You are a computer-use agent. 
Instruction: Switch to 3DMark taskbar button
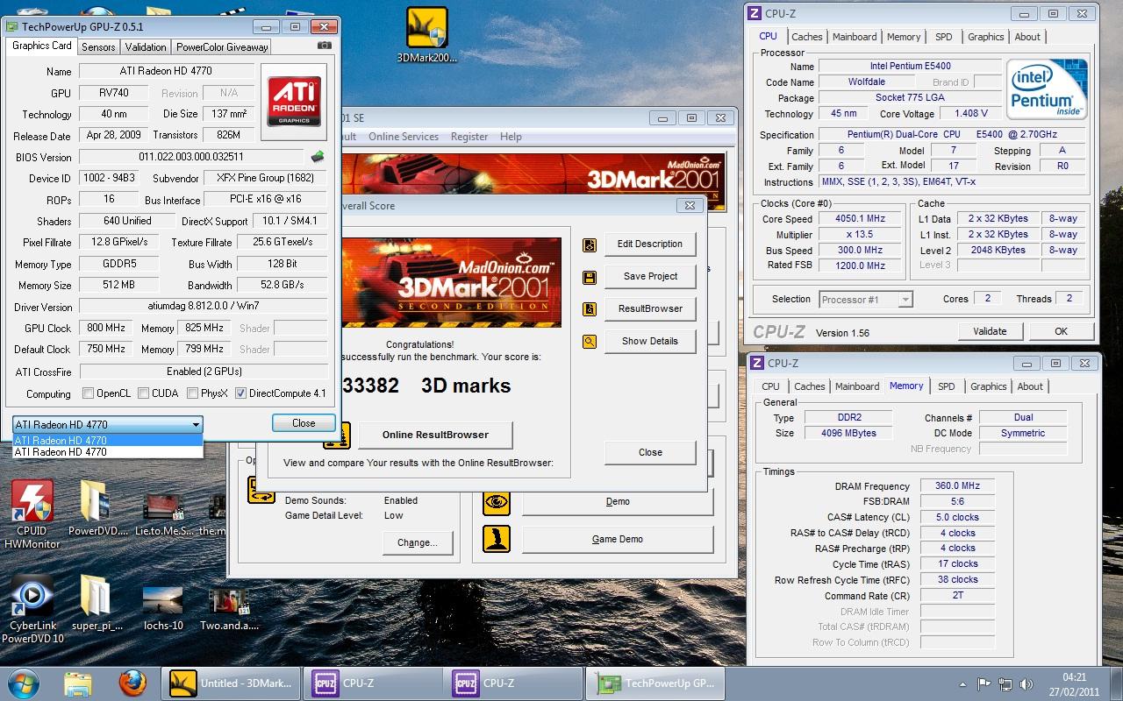click(231, 683)
